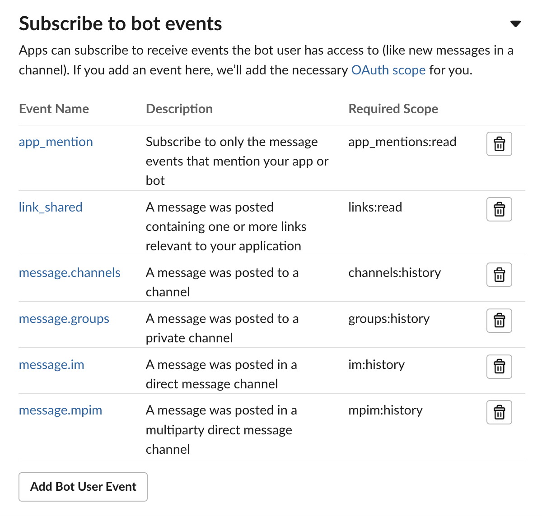Image resolution: width=542 pixels, height=516 pixels.
Task: Open the message.groups event link
Action: [64, 319]
